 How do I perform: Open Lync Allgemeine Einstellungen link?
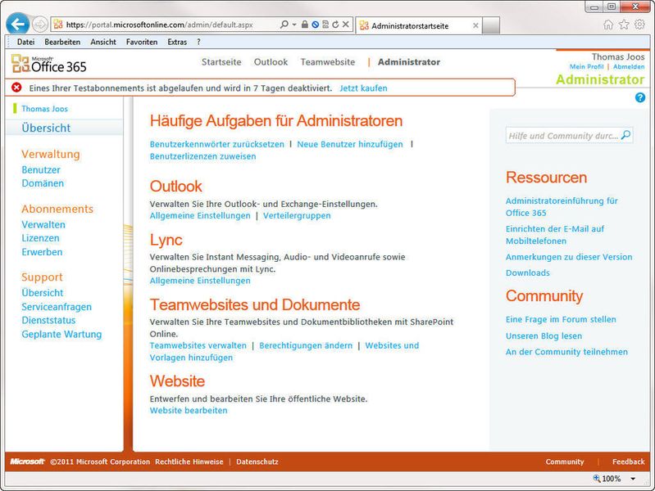(200, 281)
